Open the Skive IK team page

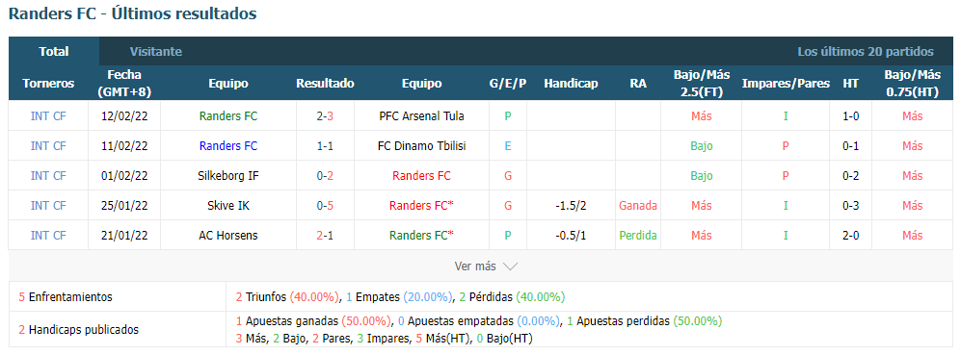228,206
